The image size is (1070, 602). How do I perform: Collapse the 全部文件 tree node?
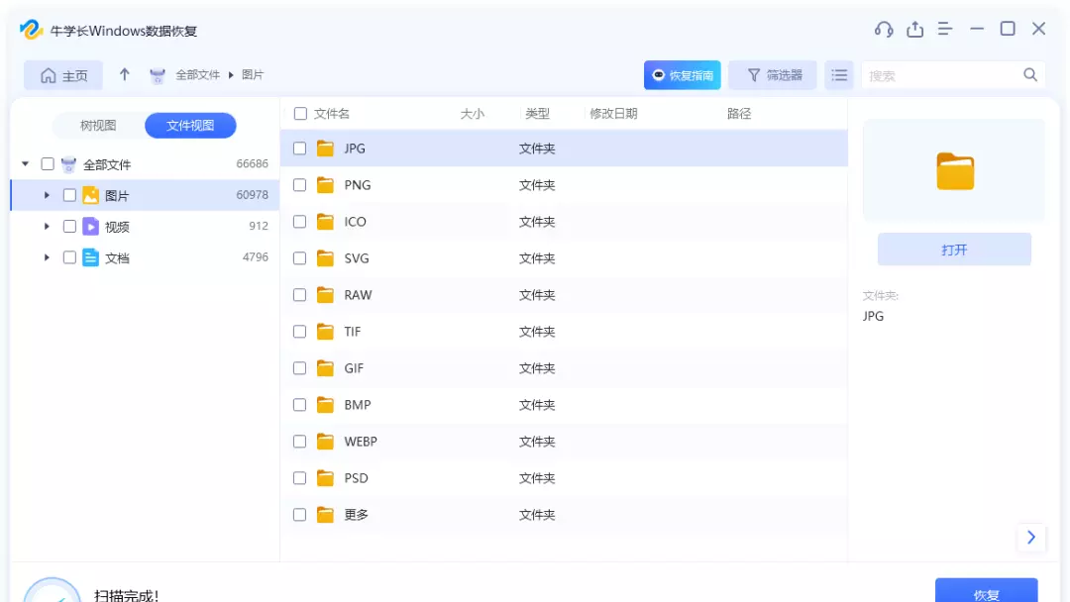coord(25,163)
